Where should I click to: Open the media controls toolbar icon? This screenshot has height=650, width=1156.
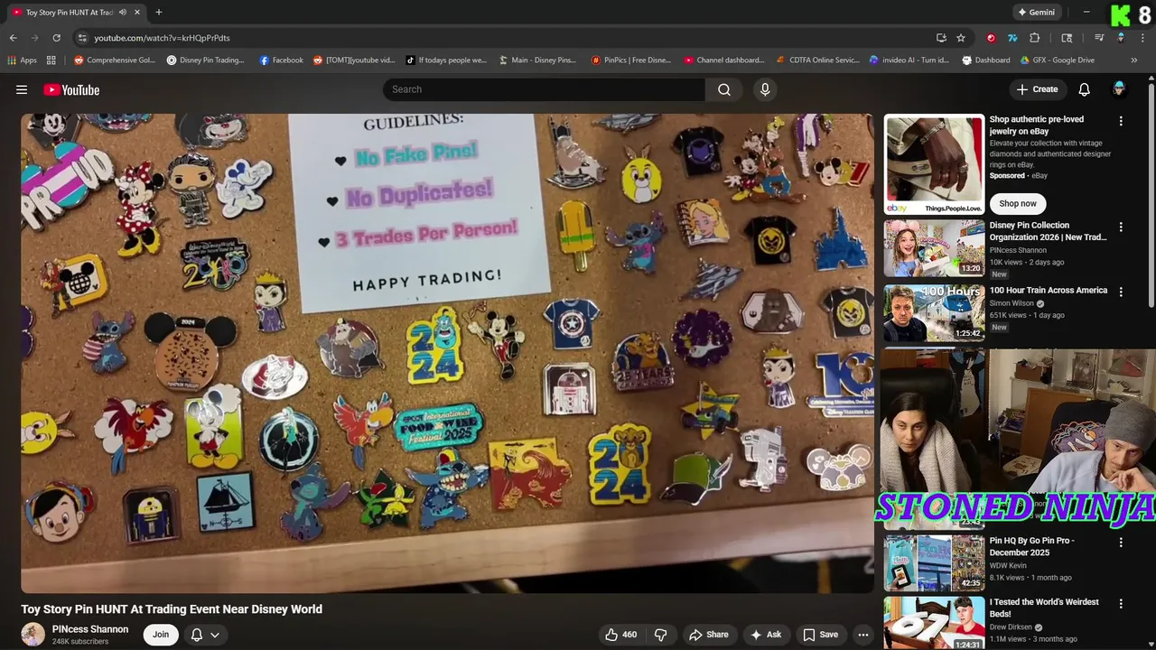point(1099,38)
